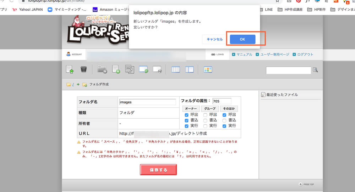The width and height of the screenshot is (355, 192).
Task: Click the そのほか column header
Action: tap(229, 109)
